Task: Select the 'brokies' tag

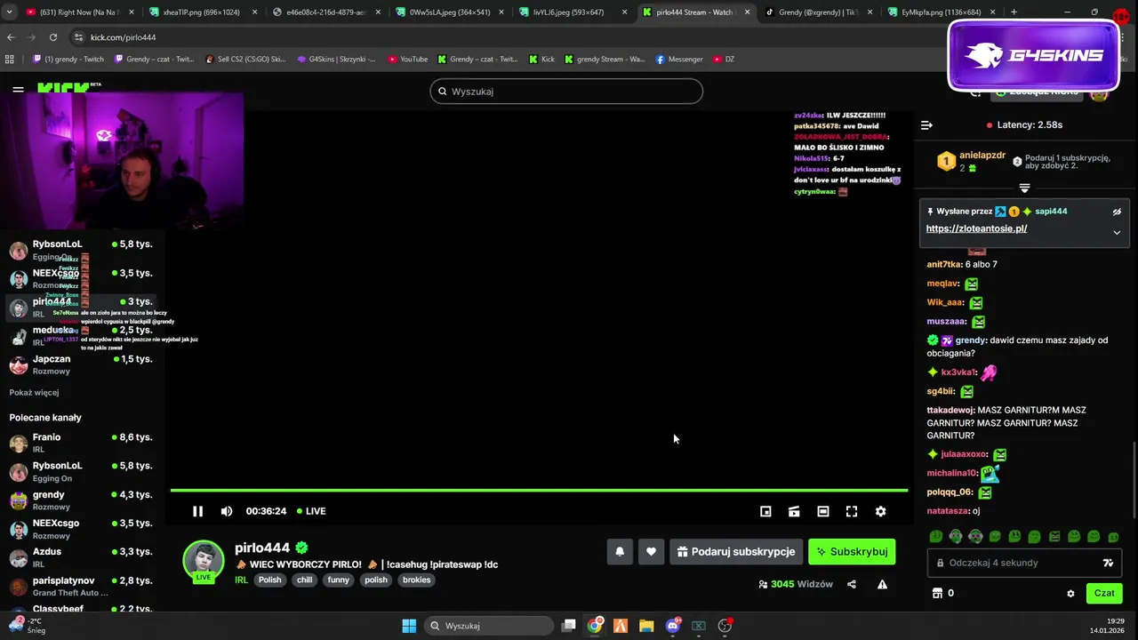Action: click(x=416, y=580)
